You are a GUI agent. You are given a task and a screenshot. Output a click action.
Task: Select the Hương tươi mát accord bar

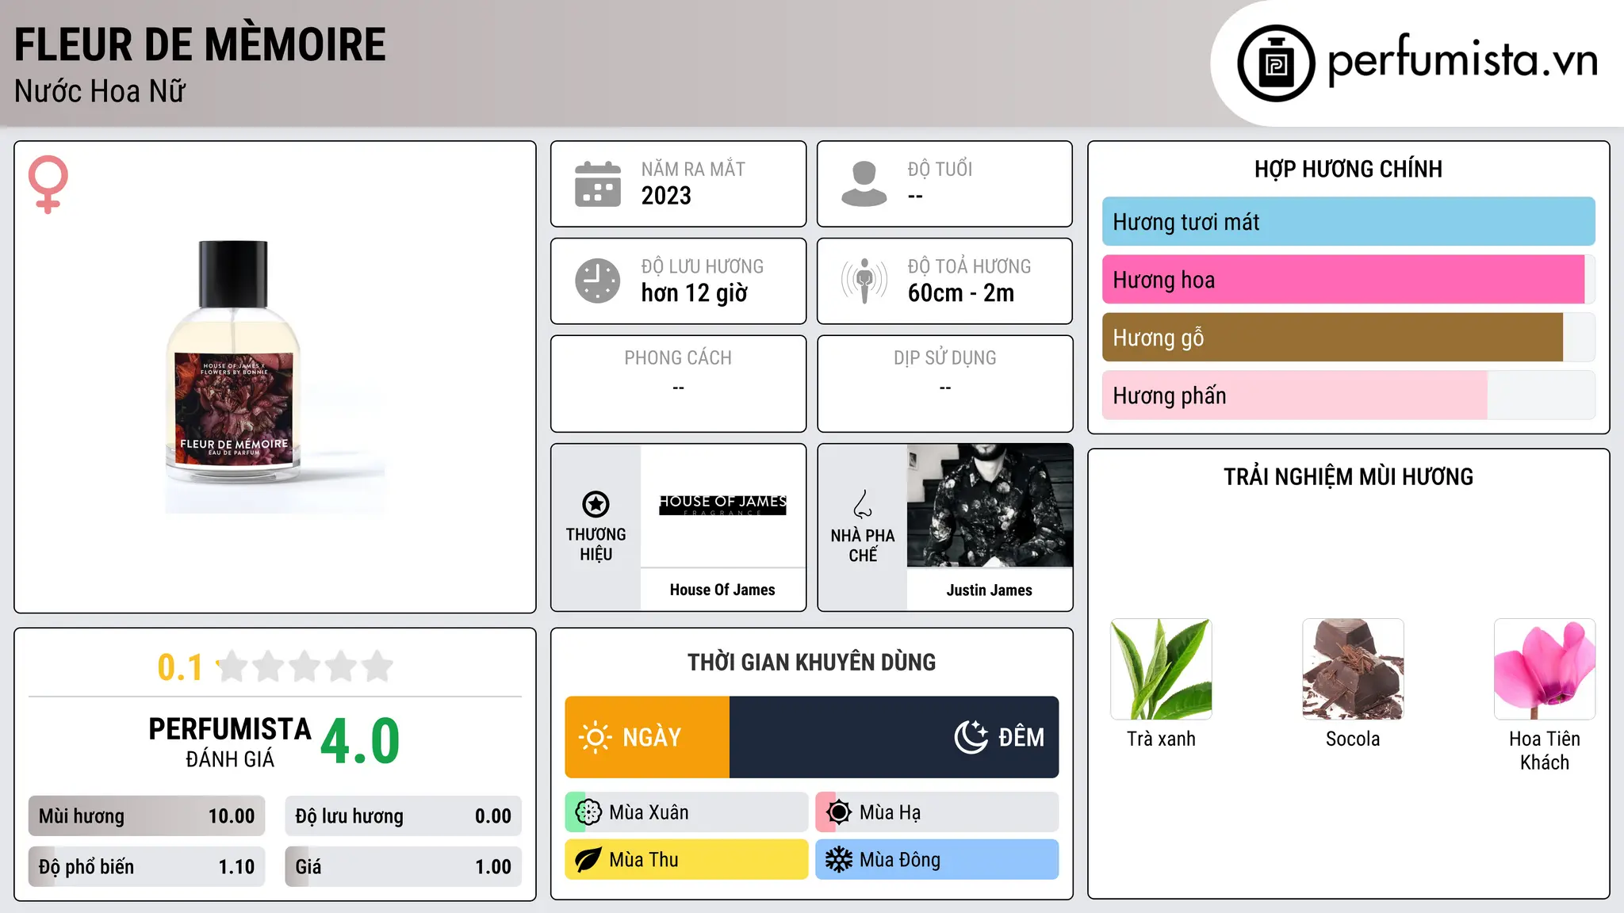pos(1348,222)
